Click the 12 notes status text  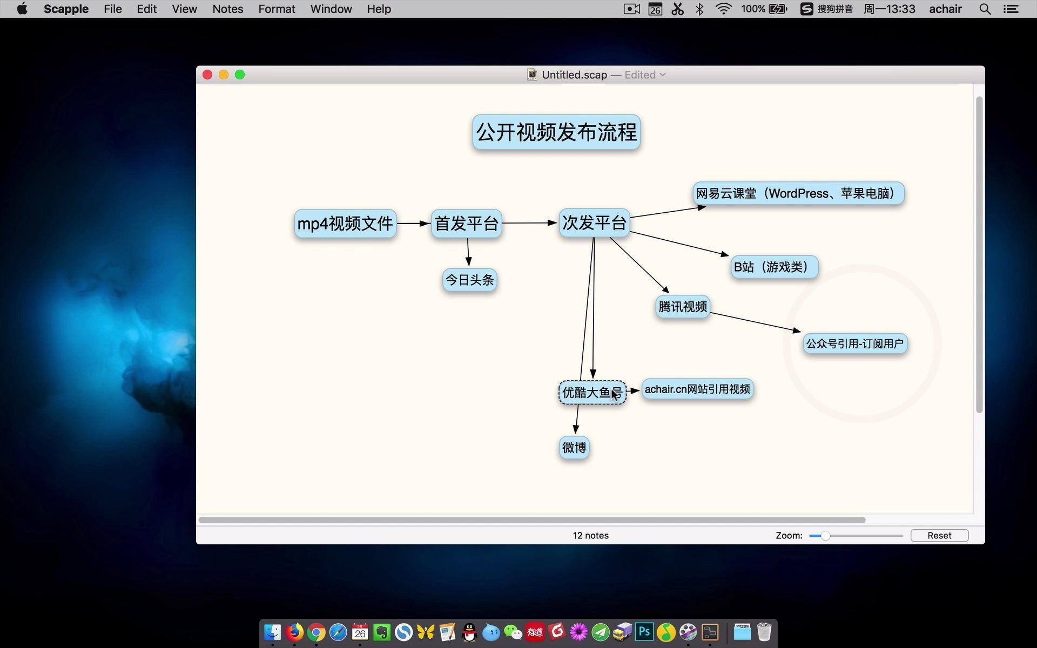pos(590,535)
